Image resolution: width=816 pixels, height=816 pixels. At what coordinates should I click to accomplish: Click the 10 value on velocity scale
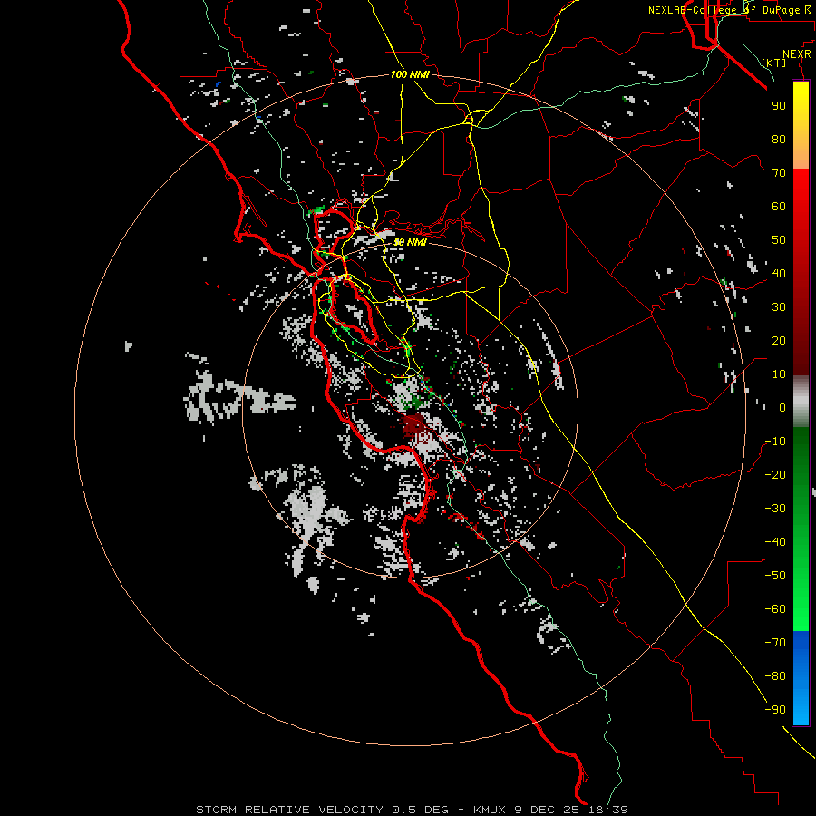coord(779,374)
